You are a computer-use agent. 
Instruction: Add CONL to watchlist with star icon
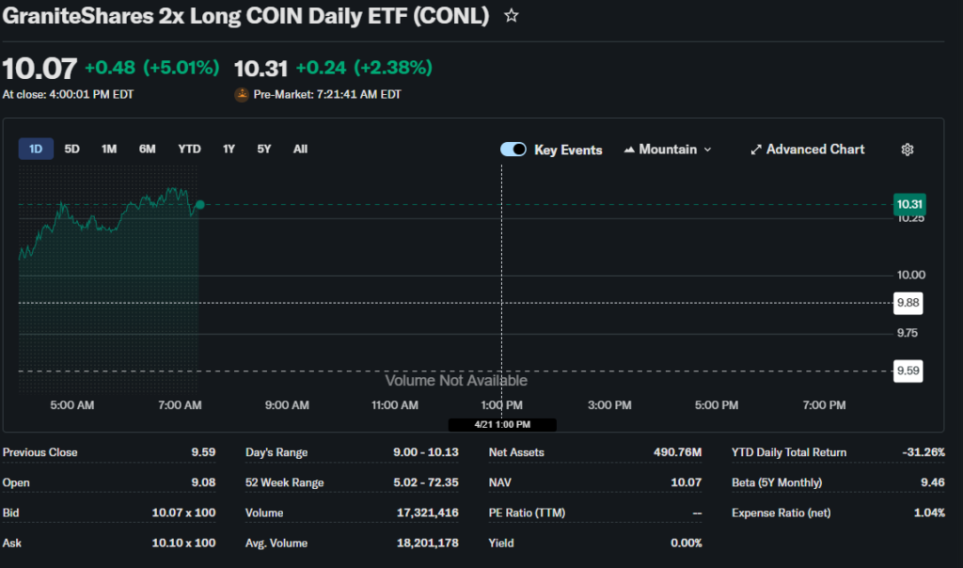click(x=512, y=16)
